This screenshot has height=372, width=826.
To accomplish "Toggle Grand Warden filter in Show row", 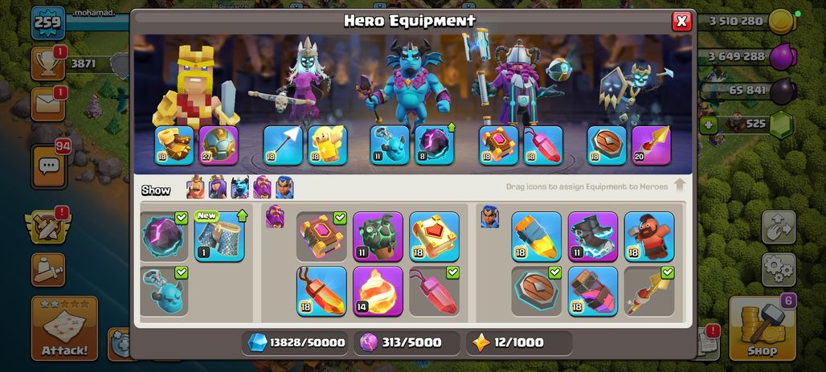I will point(262,187).
